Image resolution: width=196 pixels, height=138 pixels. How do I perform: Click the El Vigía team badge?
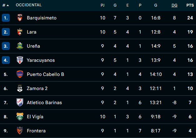(x=20, y=117)
